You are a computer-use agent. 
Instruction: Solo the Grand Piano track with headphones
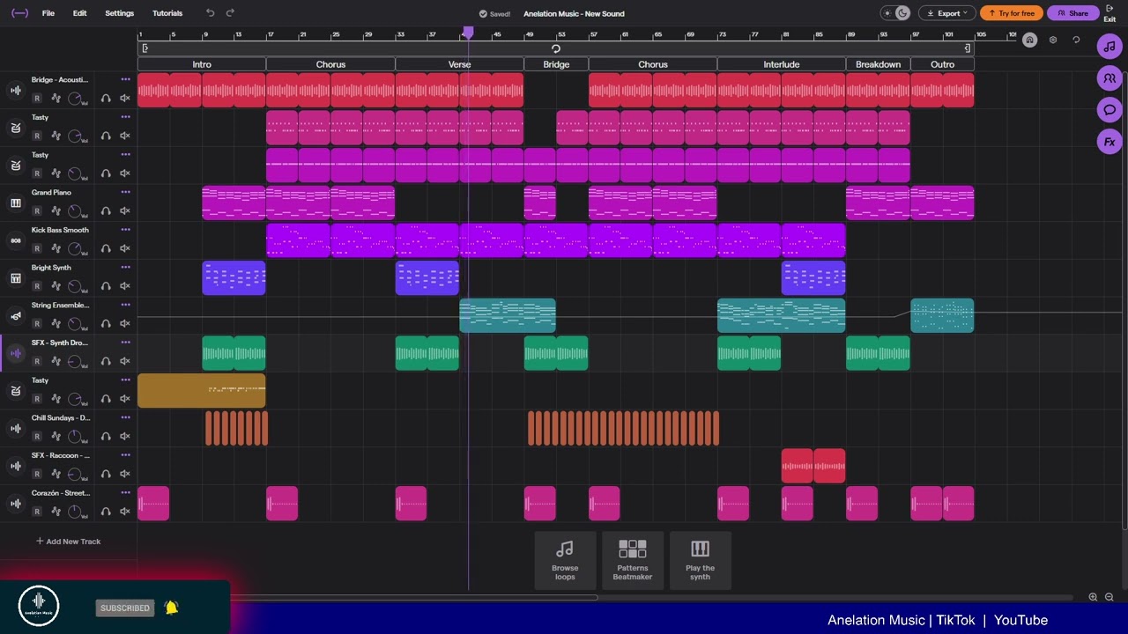[106, 211]
